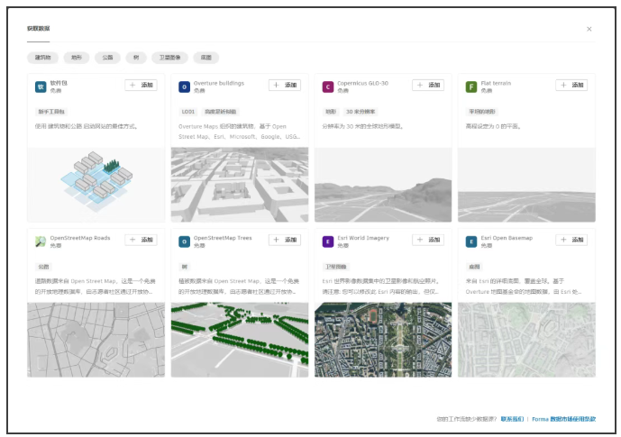Open the Esri World Imagery satellite preview
The height and width of the screenshot is (437, 621).
(383, 340)
